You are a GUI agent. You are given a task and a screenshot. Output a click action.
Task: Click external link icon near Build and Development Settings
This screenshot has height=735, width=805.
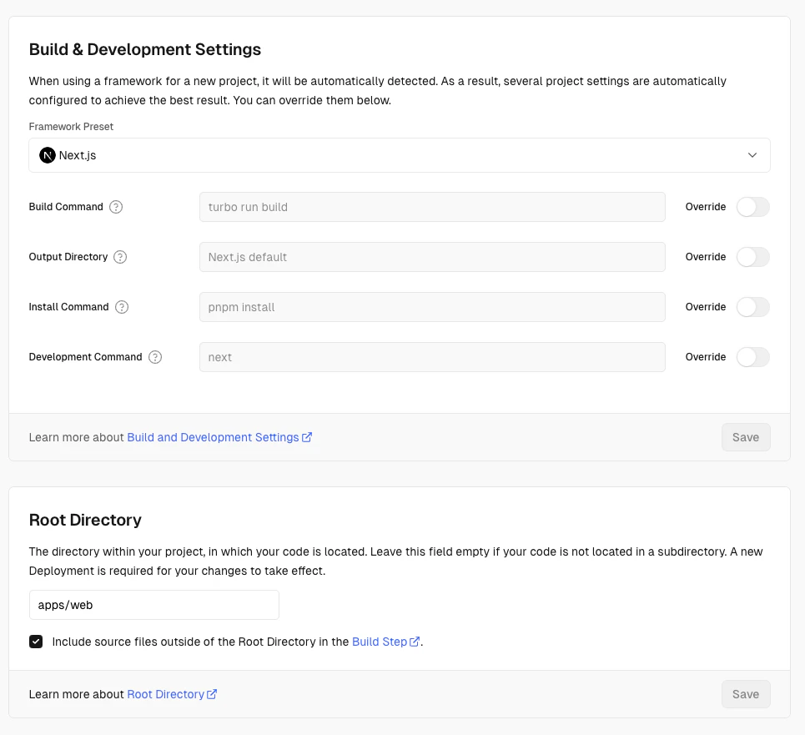[306, 436]
